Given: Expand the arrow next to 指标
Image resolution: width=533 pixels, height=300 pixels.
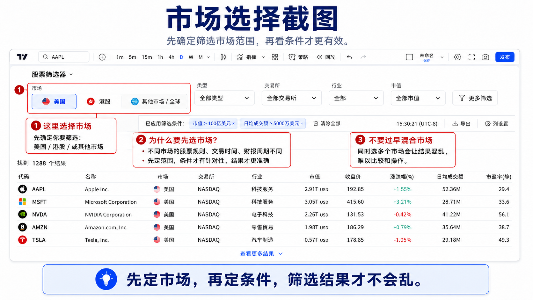Looking at the screenshot, I should point(263,57).
